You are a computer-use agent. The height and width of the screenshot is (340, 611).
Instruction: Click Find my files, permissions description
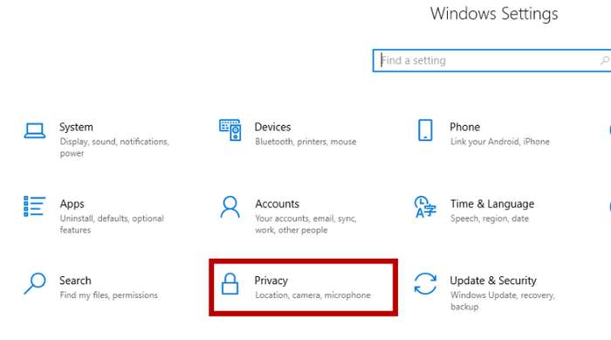pyautogui.click(x=109, y=295)
